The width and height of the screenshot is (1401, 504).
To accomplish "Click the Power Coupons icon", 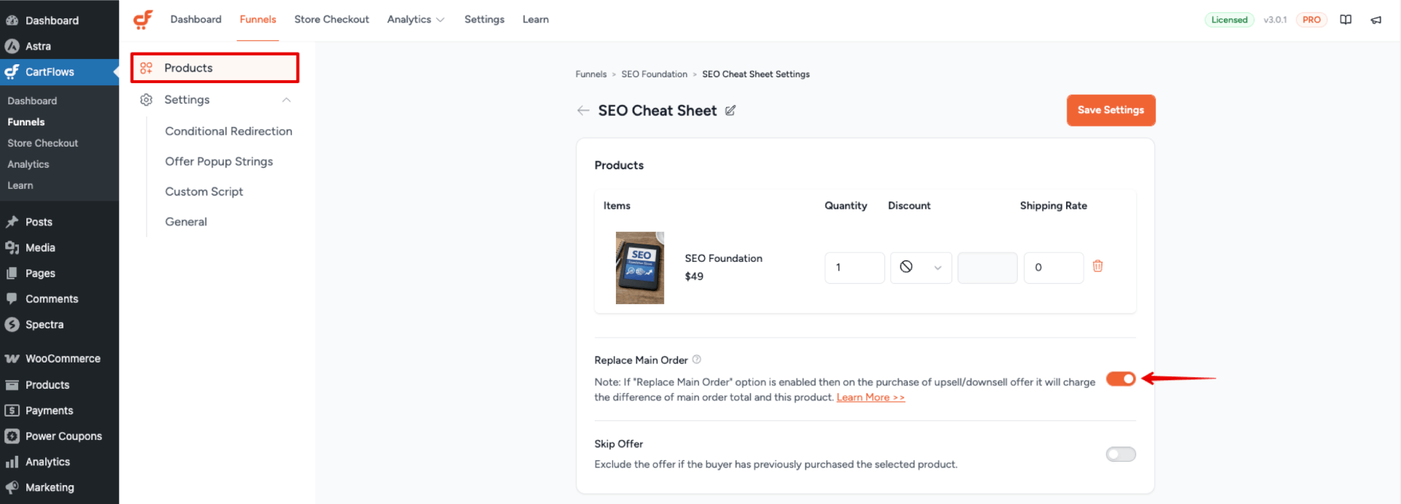I will 12,436.
